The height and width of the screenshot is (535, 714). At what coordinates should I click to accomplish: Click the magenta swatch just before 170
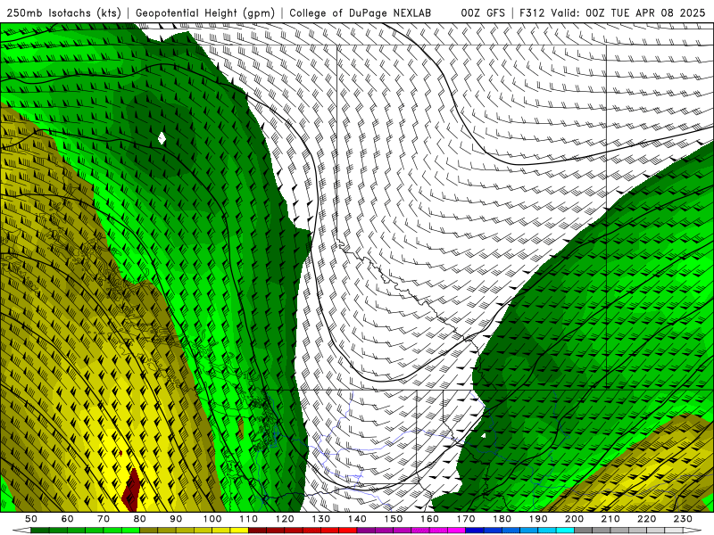pyautogui.click(x=456, y=531)
